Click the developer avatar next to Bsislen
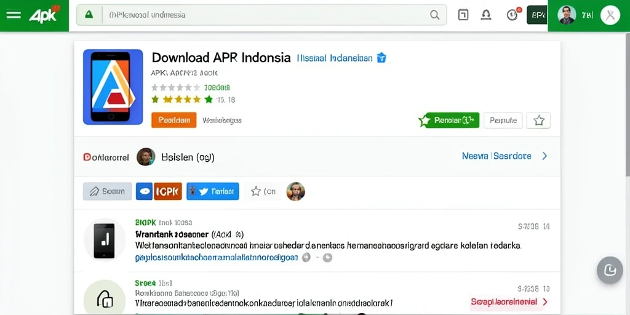Image resolution: width=630 pixels, height=315 pixels. [x=146, y=157]
